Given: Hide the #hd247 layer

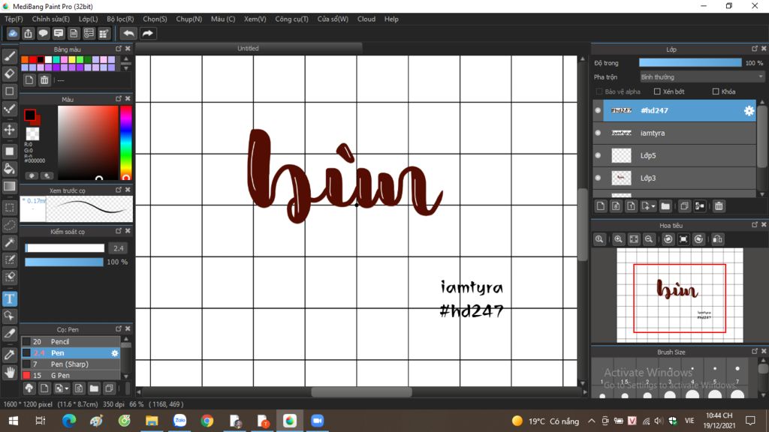Looking at the screenshot, I should [x=598, y=111].
